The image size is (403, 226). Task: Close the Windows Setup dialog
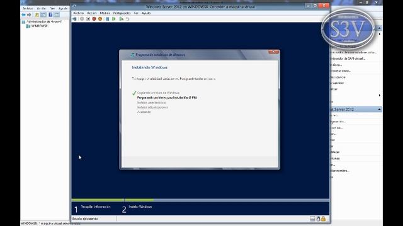[x=273, y=52]
